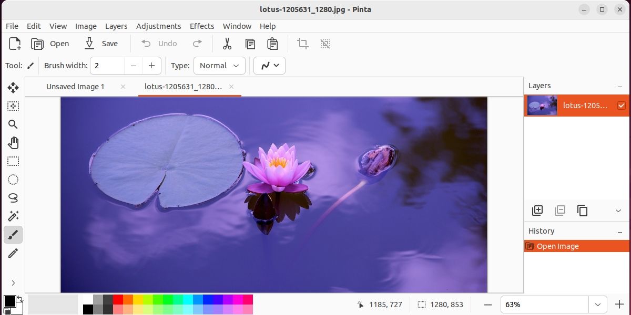Select the Pan tool
631x315 pixels.
13,143
